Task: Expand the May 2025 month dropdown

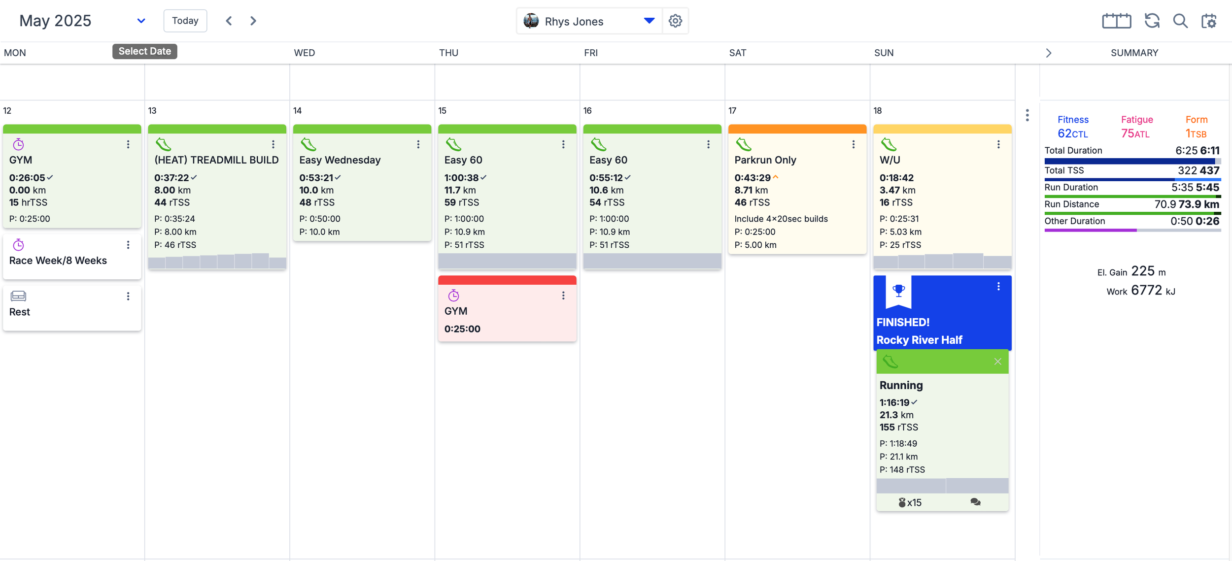Action: coord(141,21)
